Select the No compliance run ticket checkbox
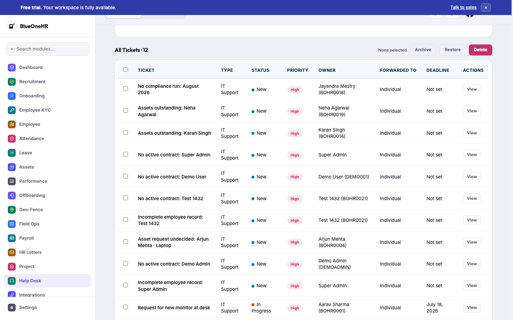 point(125,89)
